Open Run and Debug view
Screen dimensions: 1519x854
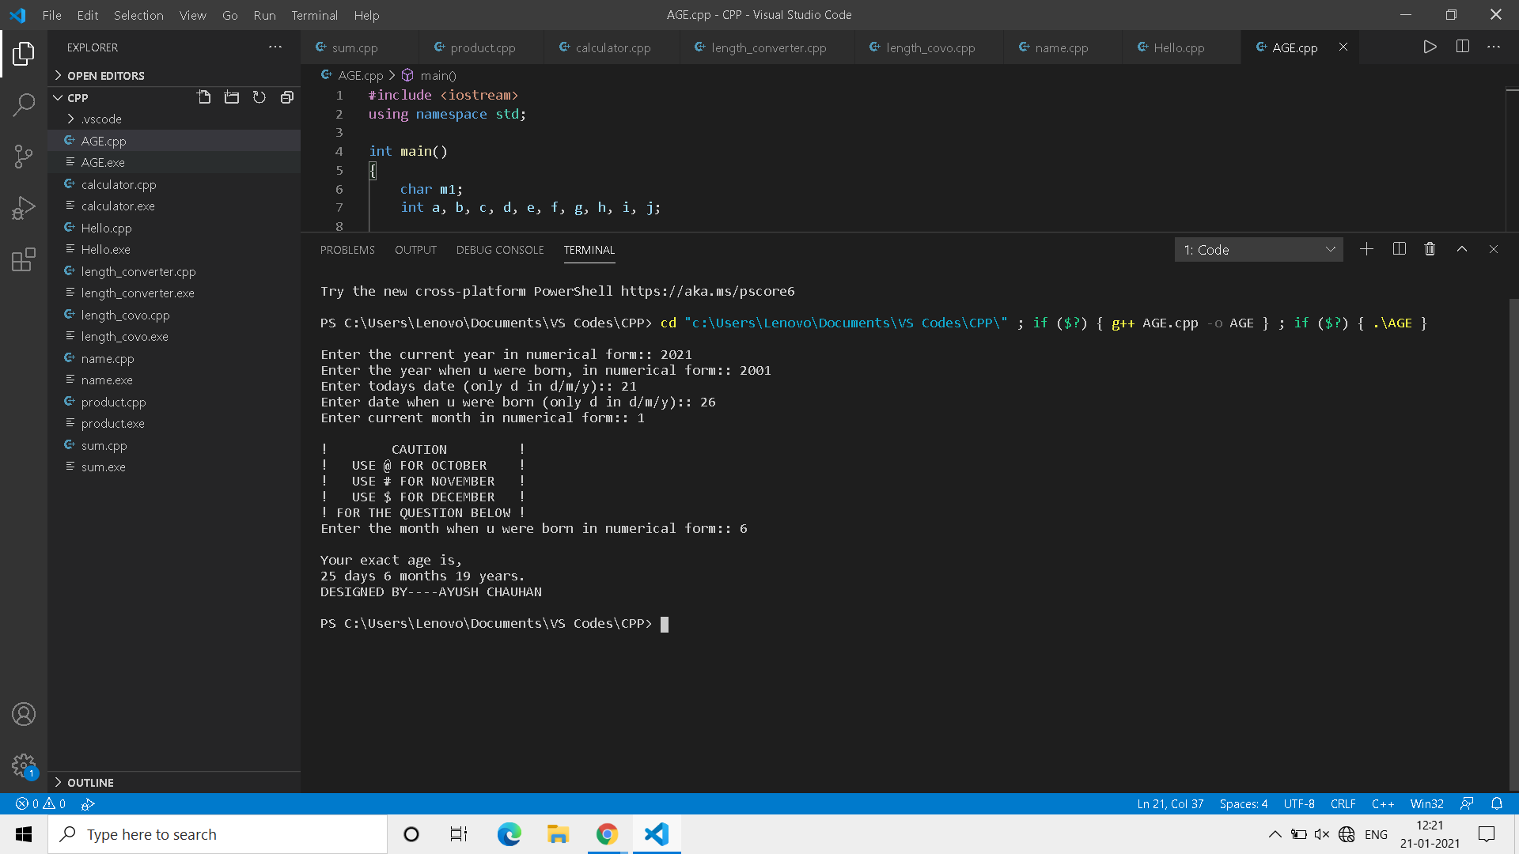click(x=24, y=207)
